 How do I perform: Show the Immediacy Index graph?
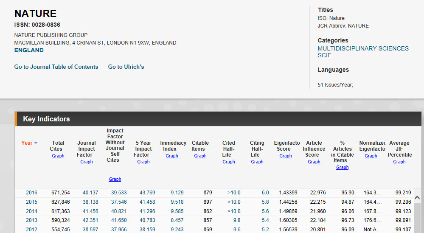pos(172,156)
